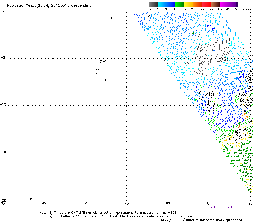
Task: Click the island marker near 72E 7S
Action: point(105,80)
